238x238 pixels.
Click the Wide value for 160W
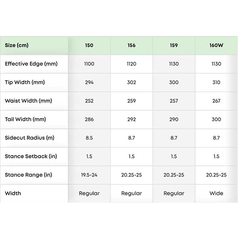[x=216, y=193]
